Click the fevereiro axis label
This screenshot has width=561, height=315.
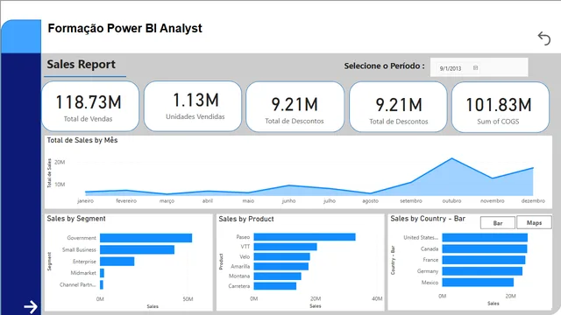[126, 201]
